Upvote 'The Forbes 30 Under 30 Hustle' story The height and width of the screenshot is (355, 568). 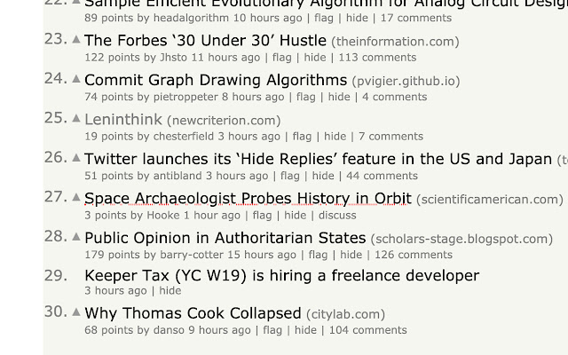click(76, 40)
